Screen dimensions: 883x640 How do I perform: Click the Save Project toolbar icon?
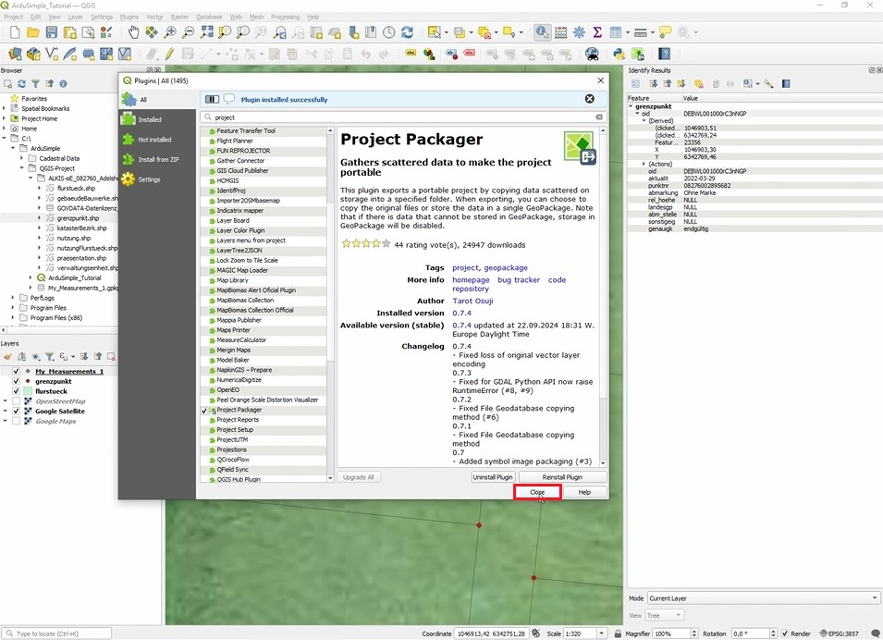coord(52,32)
